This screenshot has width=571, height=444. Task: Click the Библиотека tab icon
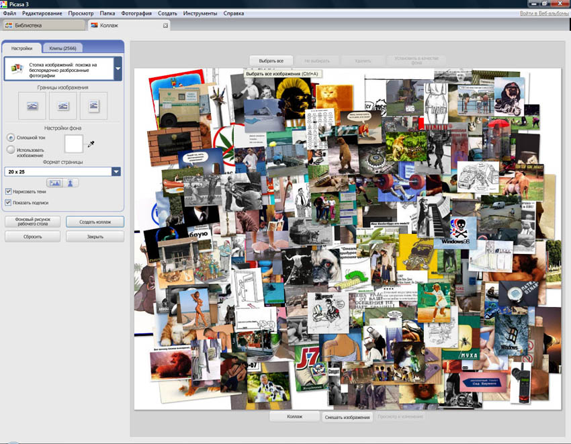pos(9,25)
